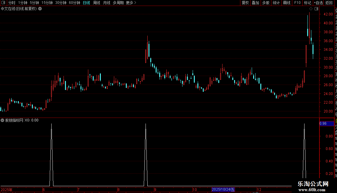Image resolution: width=337 pixels, height=193 pixels.
Task: Click the 标记 mark button
Action: pos(307,3)
